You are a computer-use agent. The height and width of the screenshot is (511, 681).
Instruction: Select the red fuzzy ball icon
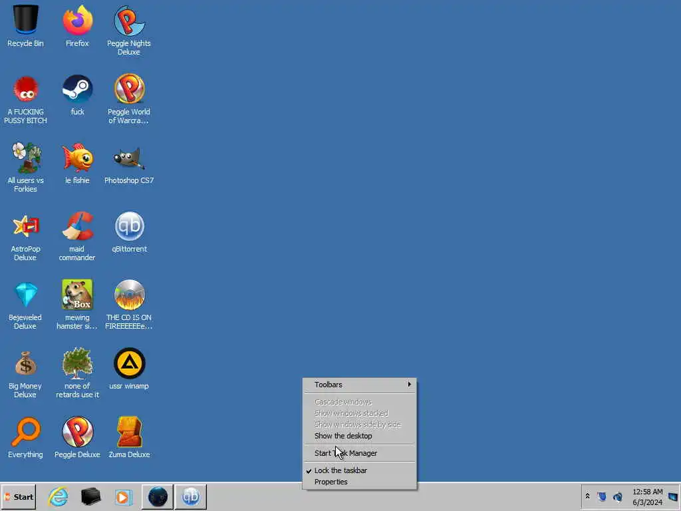click(x=25, y=89)
